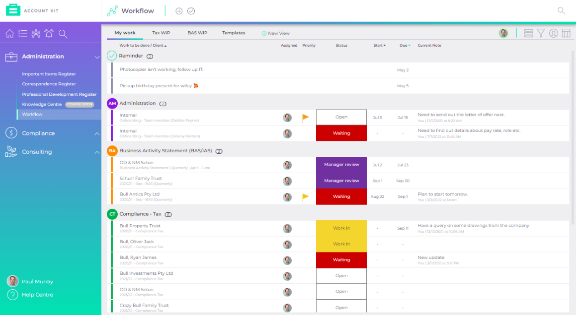Collapse the Administration sidebar section
Viewport: 576px width, 315px height.
click(x=97, y=57)
